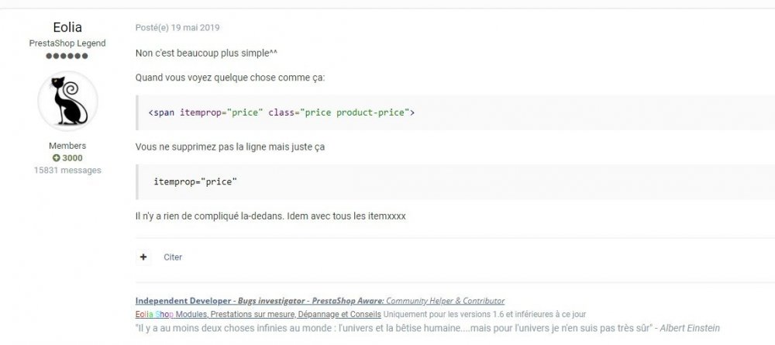Screen dimensions: 775x345
Task: Click the span itemprop code block
Action: pyautogui.click(x=281, y=113)
